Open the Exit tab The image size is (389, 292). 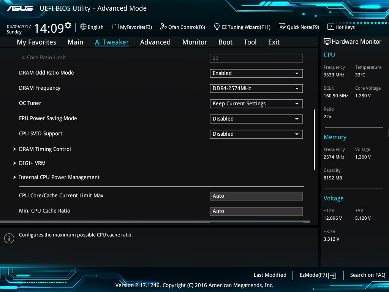(x=274, y=42)
